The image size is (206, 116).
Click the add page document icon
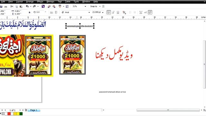26,110
